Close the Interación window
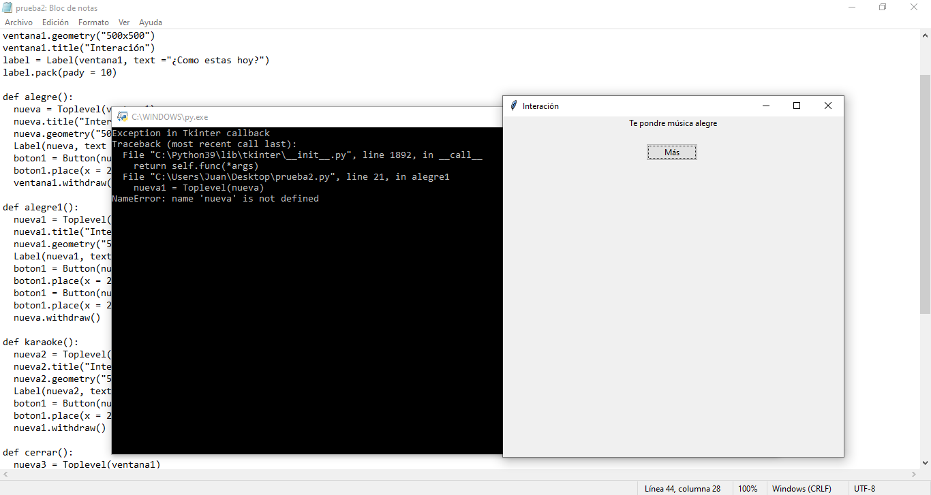The width and height of the screenshot is (931, 495). (x=828, y=106)
